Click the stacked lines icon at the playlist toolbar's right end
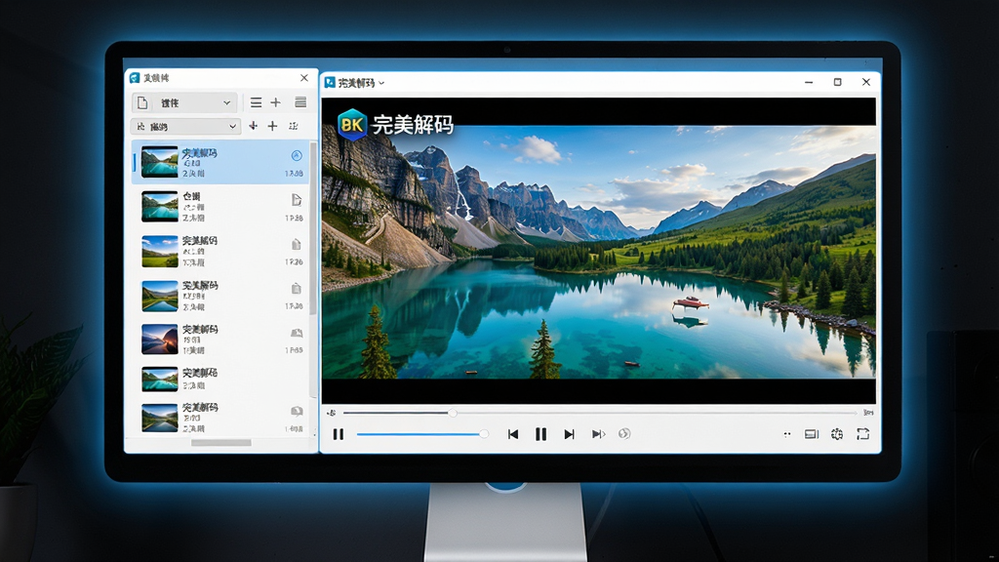 tap(300, 102)
